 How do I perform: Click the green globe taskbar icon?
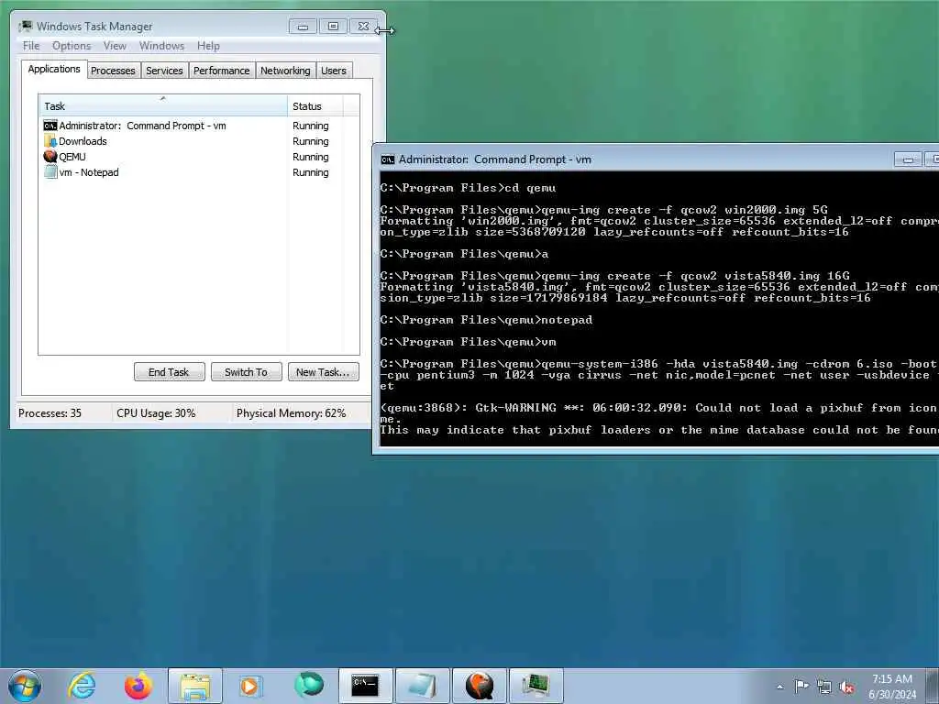[308, 685]
